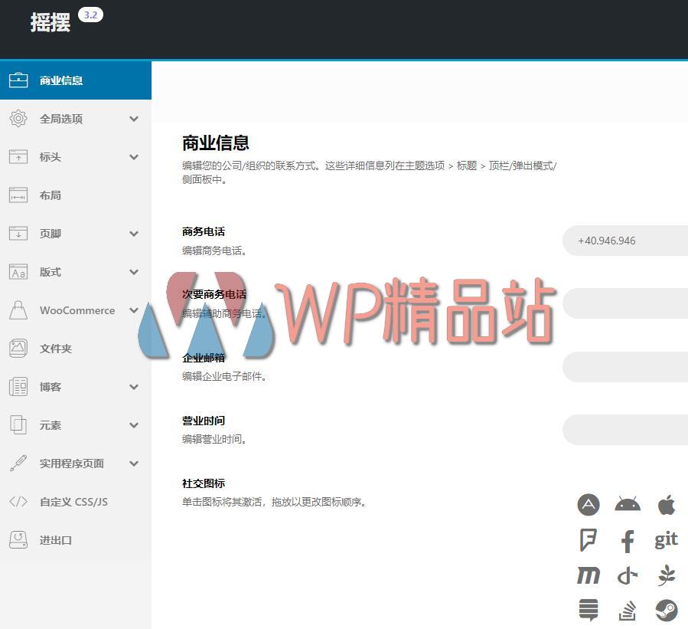Open the 版式 typography panel icon
The width and height of the screenshot is (688, 629).
tap(18, 272)
